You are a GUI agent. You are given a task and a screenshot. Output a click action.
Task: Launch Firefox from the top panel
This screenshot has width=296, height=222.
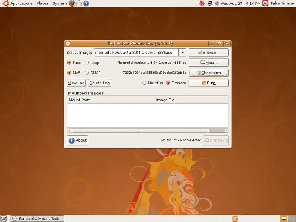click(72, 3)
